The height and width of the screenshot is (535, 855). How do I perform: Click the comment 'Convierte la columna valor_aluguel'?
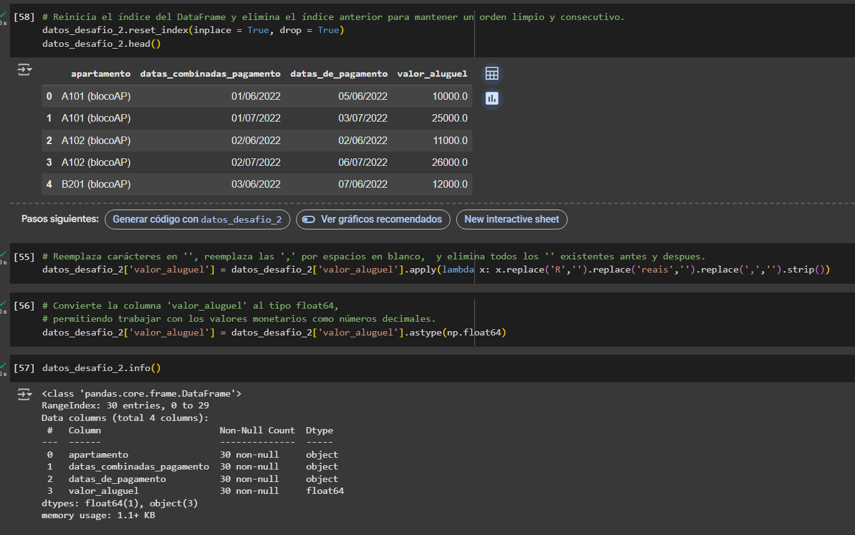point(190,306)
